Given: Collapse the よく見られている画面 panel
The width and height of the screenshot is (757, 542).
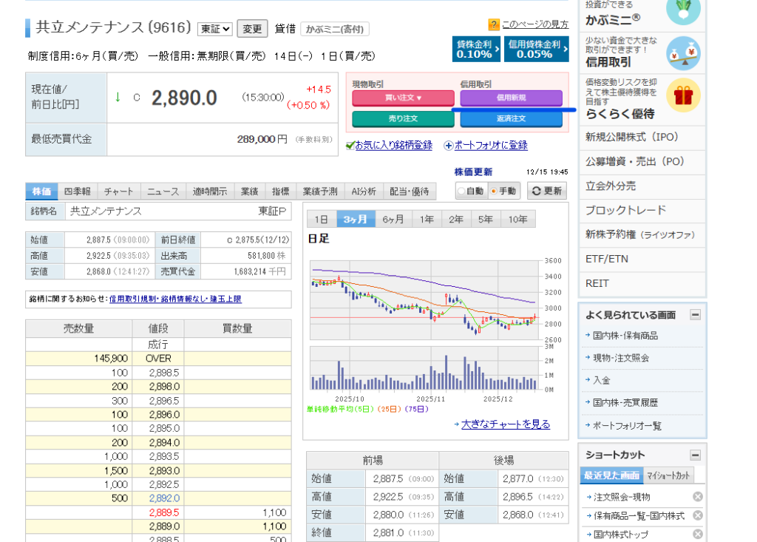Looking at the screenshot, I should coord(695,315).
